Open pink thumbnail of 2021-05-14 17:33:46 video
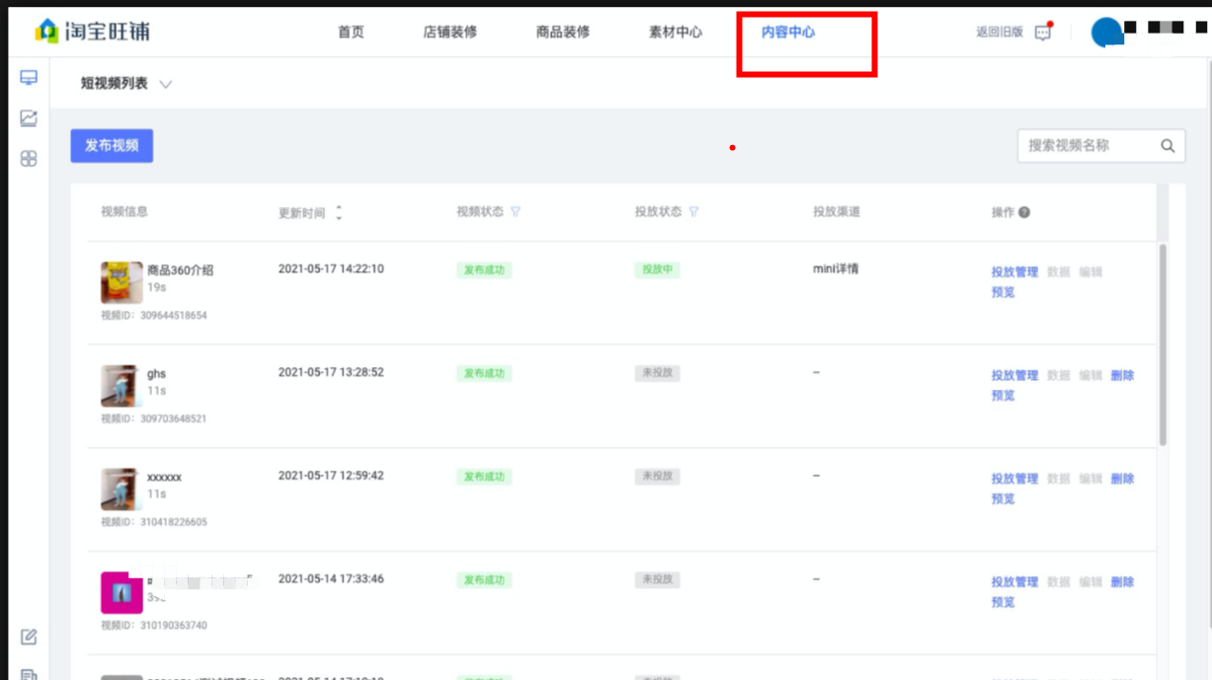The height and width of the screenshot is (680, 1212). tap(121, 593)
